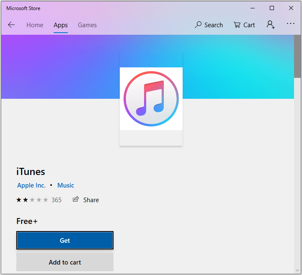Open Search in the store
This screenshot has height=275, width=302.
tap(209, 25)
